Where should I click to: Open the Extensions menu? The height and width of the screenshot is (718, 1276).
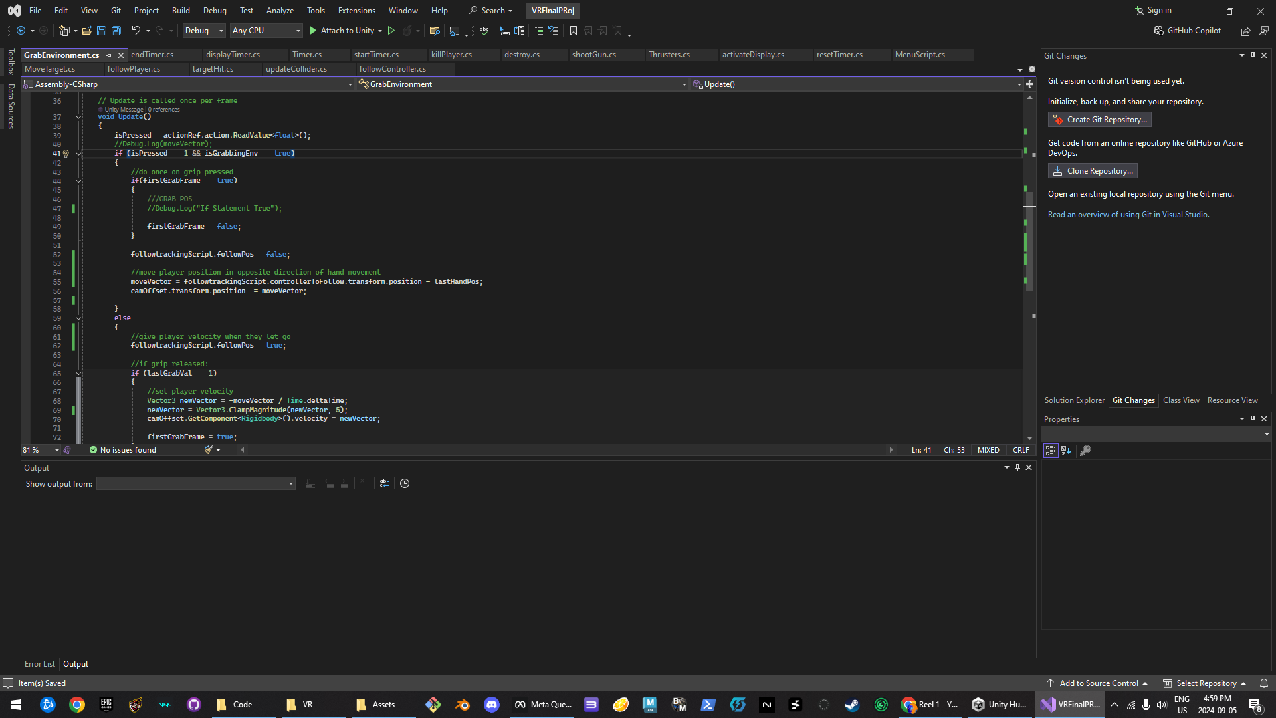[356, 11]
